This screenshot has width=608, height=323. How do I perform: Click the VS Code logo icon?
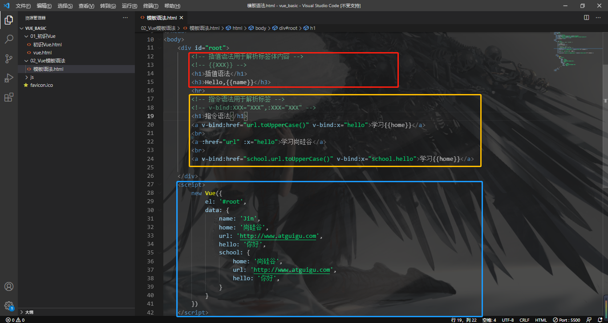click(x=7, y=6)
